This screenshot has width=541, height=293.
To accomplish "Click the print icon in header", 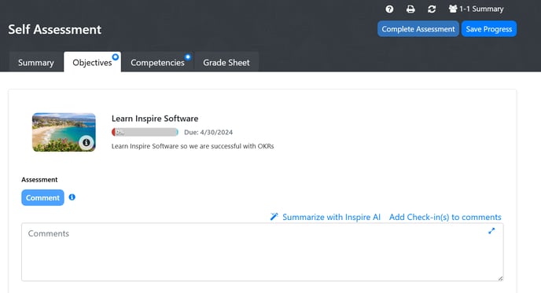I will point(410,9).
